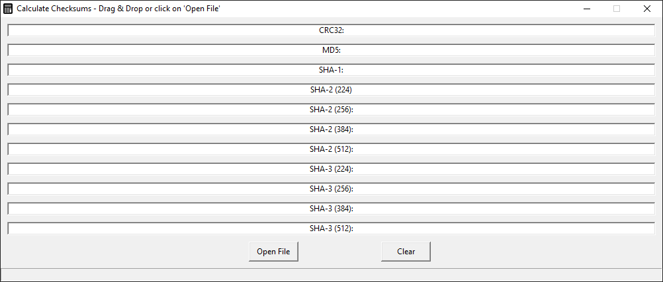Click into the SHA-3 (512) field

pos(331,229)
